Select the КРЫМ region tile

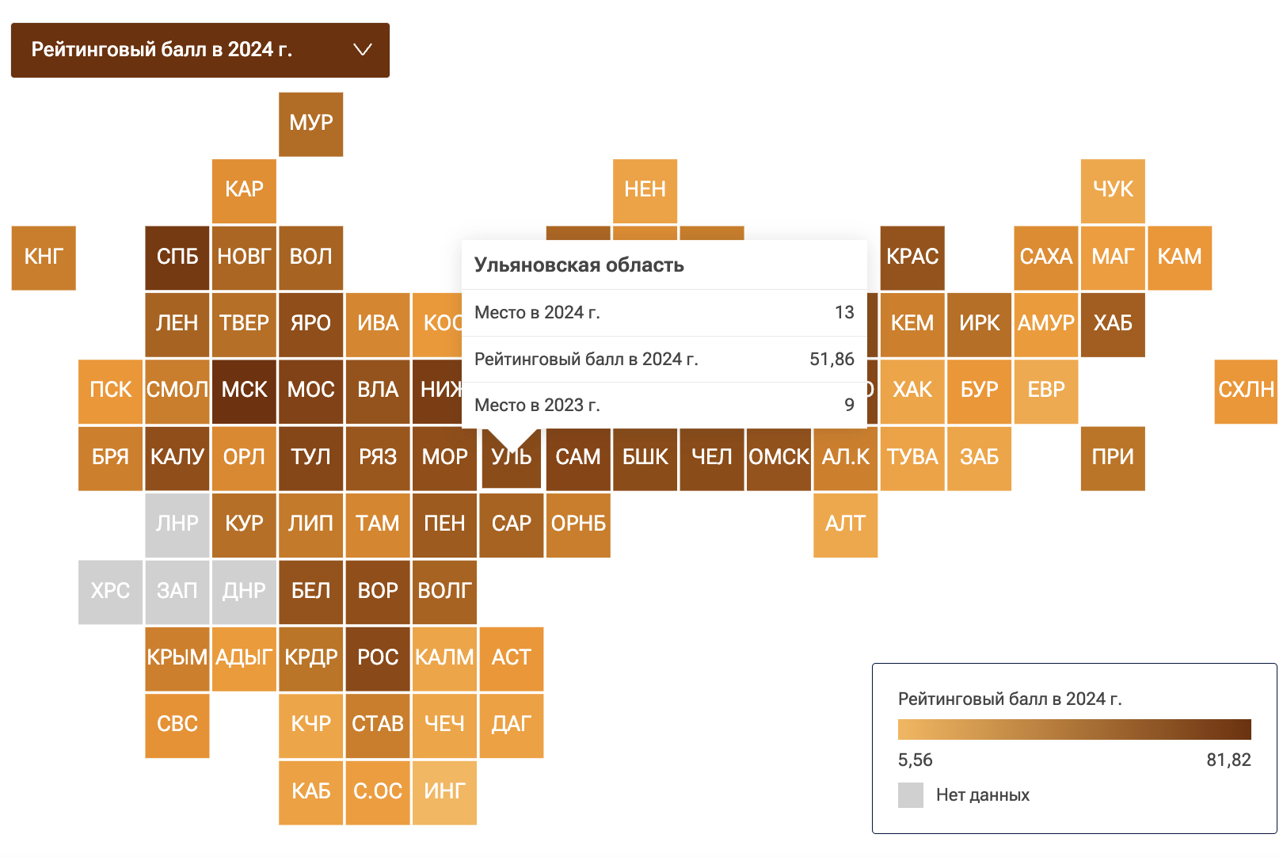[177, 658]
